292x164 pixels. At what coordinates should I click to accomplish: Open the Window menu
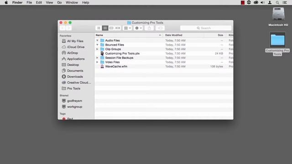(72, 3)
